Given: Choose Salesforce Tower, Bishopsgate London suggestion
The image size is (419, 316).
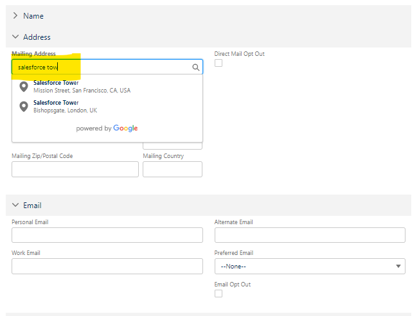Looking at the screenshot, I should point(65,107).
